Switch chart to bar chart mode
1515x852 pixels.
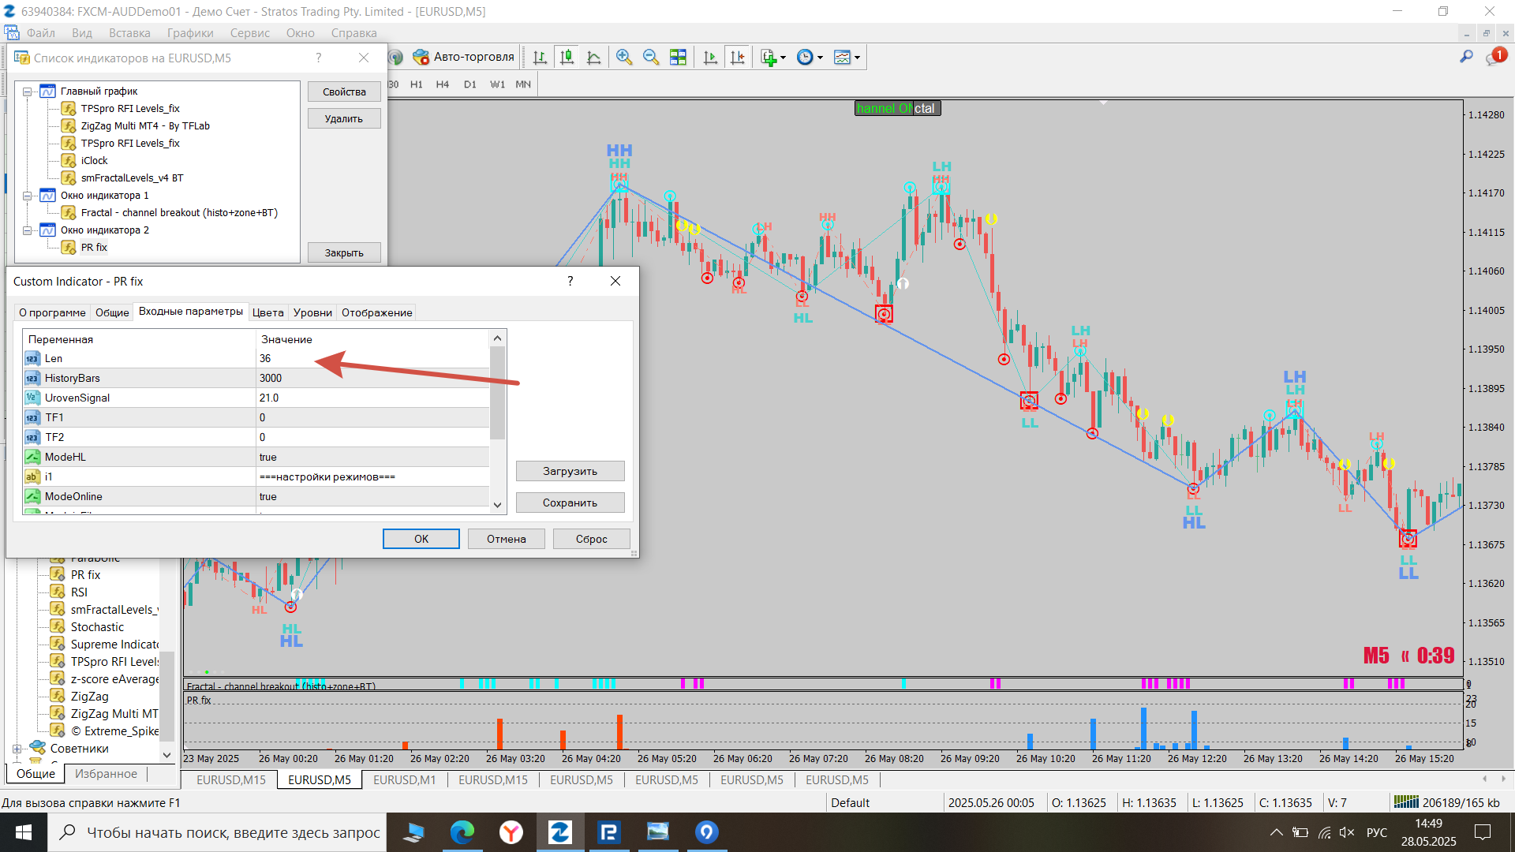(x=540, y=58)
